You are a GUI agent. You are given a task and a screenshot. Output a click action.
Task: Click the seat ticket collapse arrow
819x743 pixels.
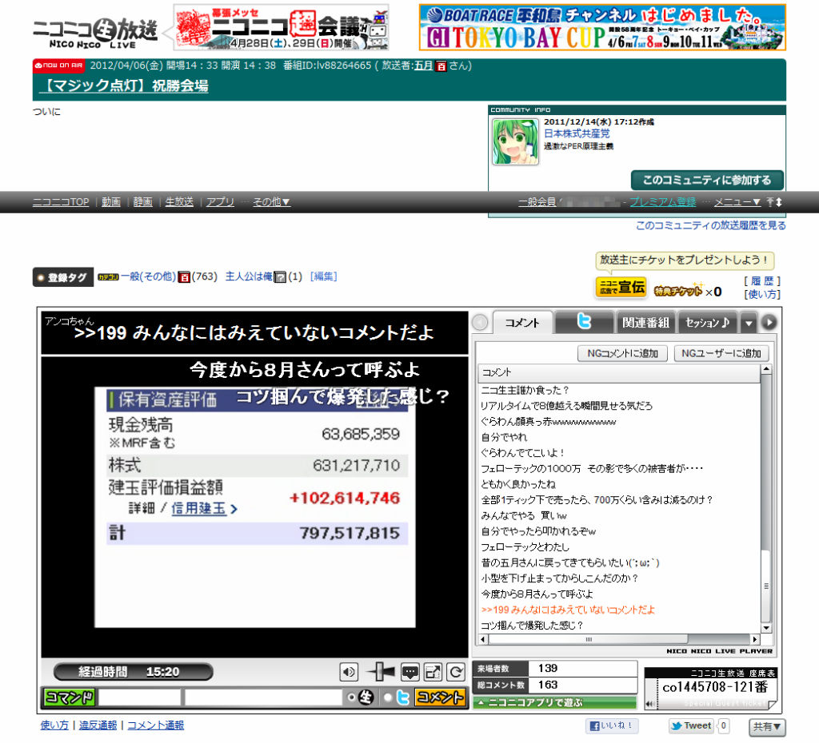pyautogui.click(x=649, y=704)
